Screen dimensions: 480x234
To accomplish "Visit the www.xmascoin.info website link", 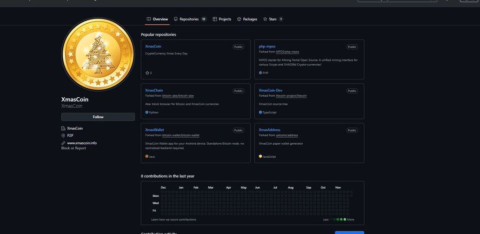I will [x=82, y=143].
